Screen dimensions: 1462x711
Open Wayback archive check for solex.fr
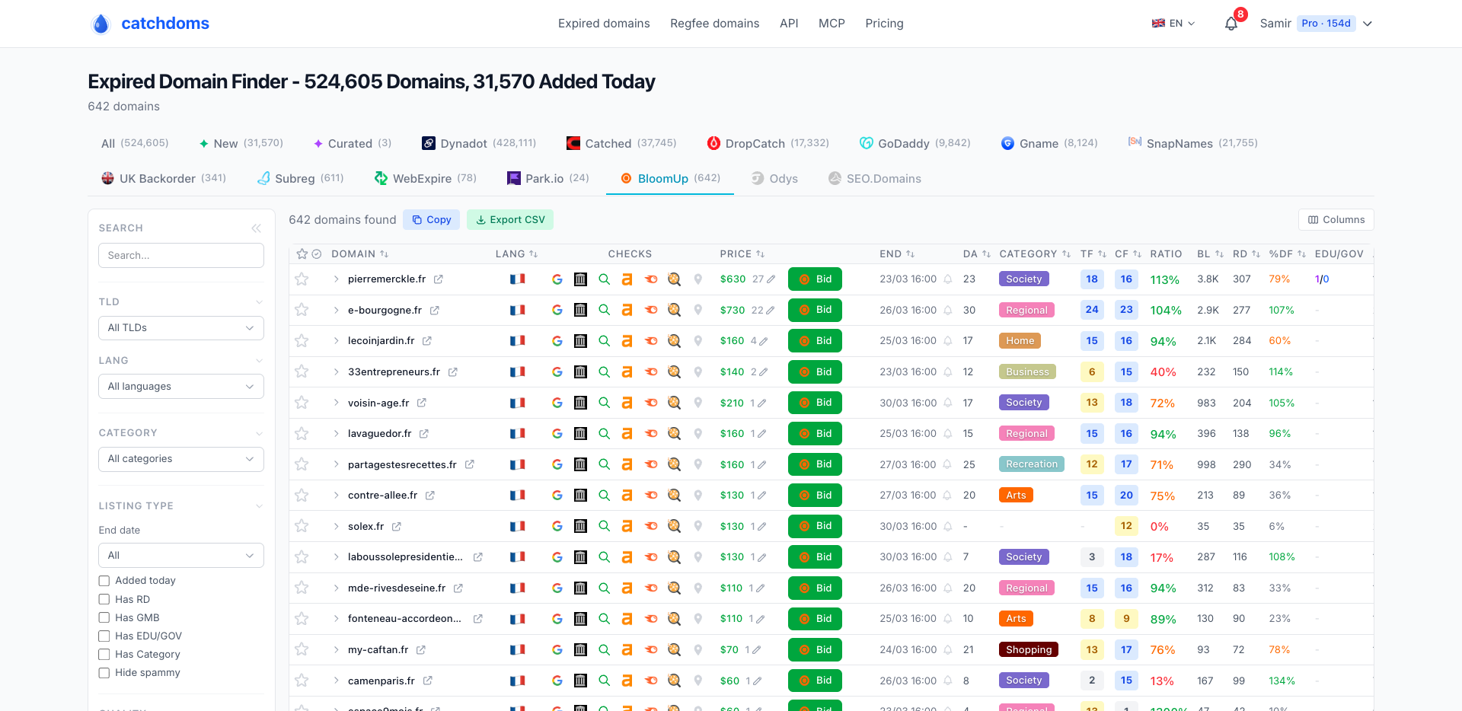[x=580, y=526]
